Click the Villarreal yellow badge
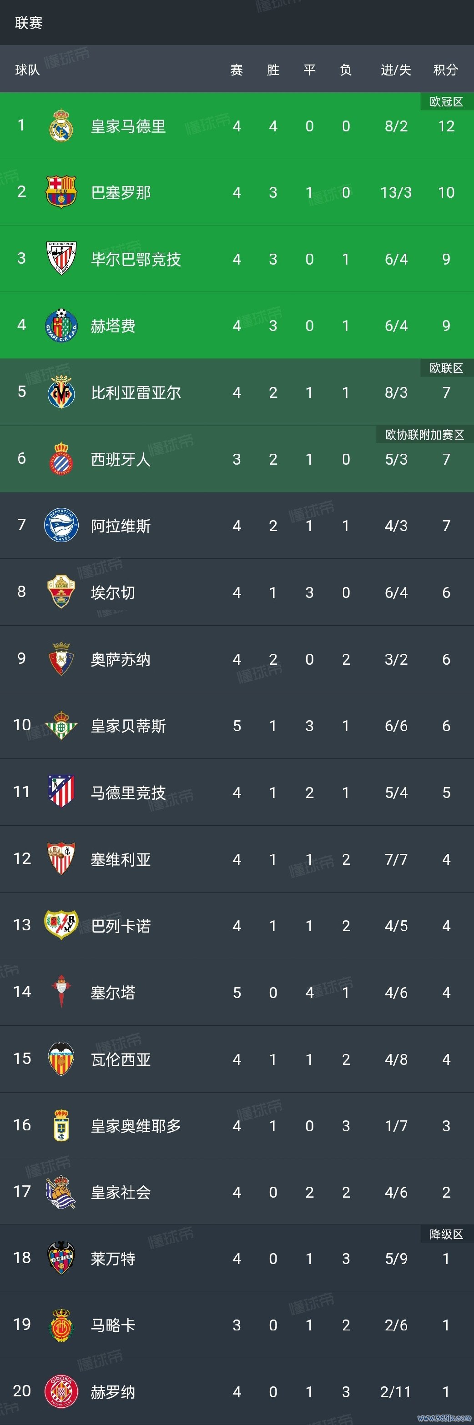474x1425 pixels. [61, 392]
